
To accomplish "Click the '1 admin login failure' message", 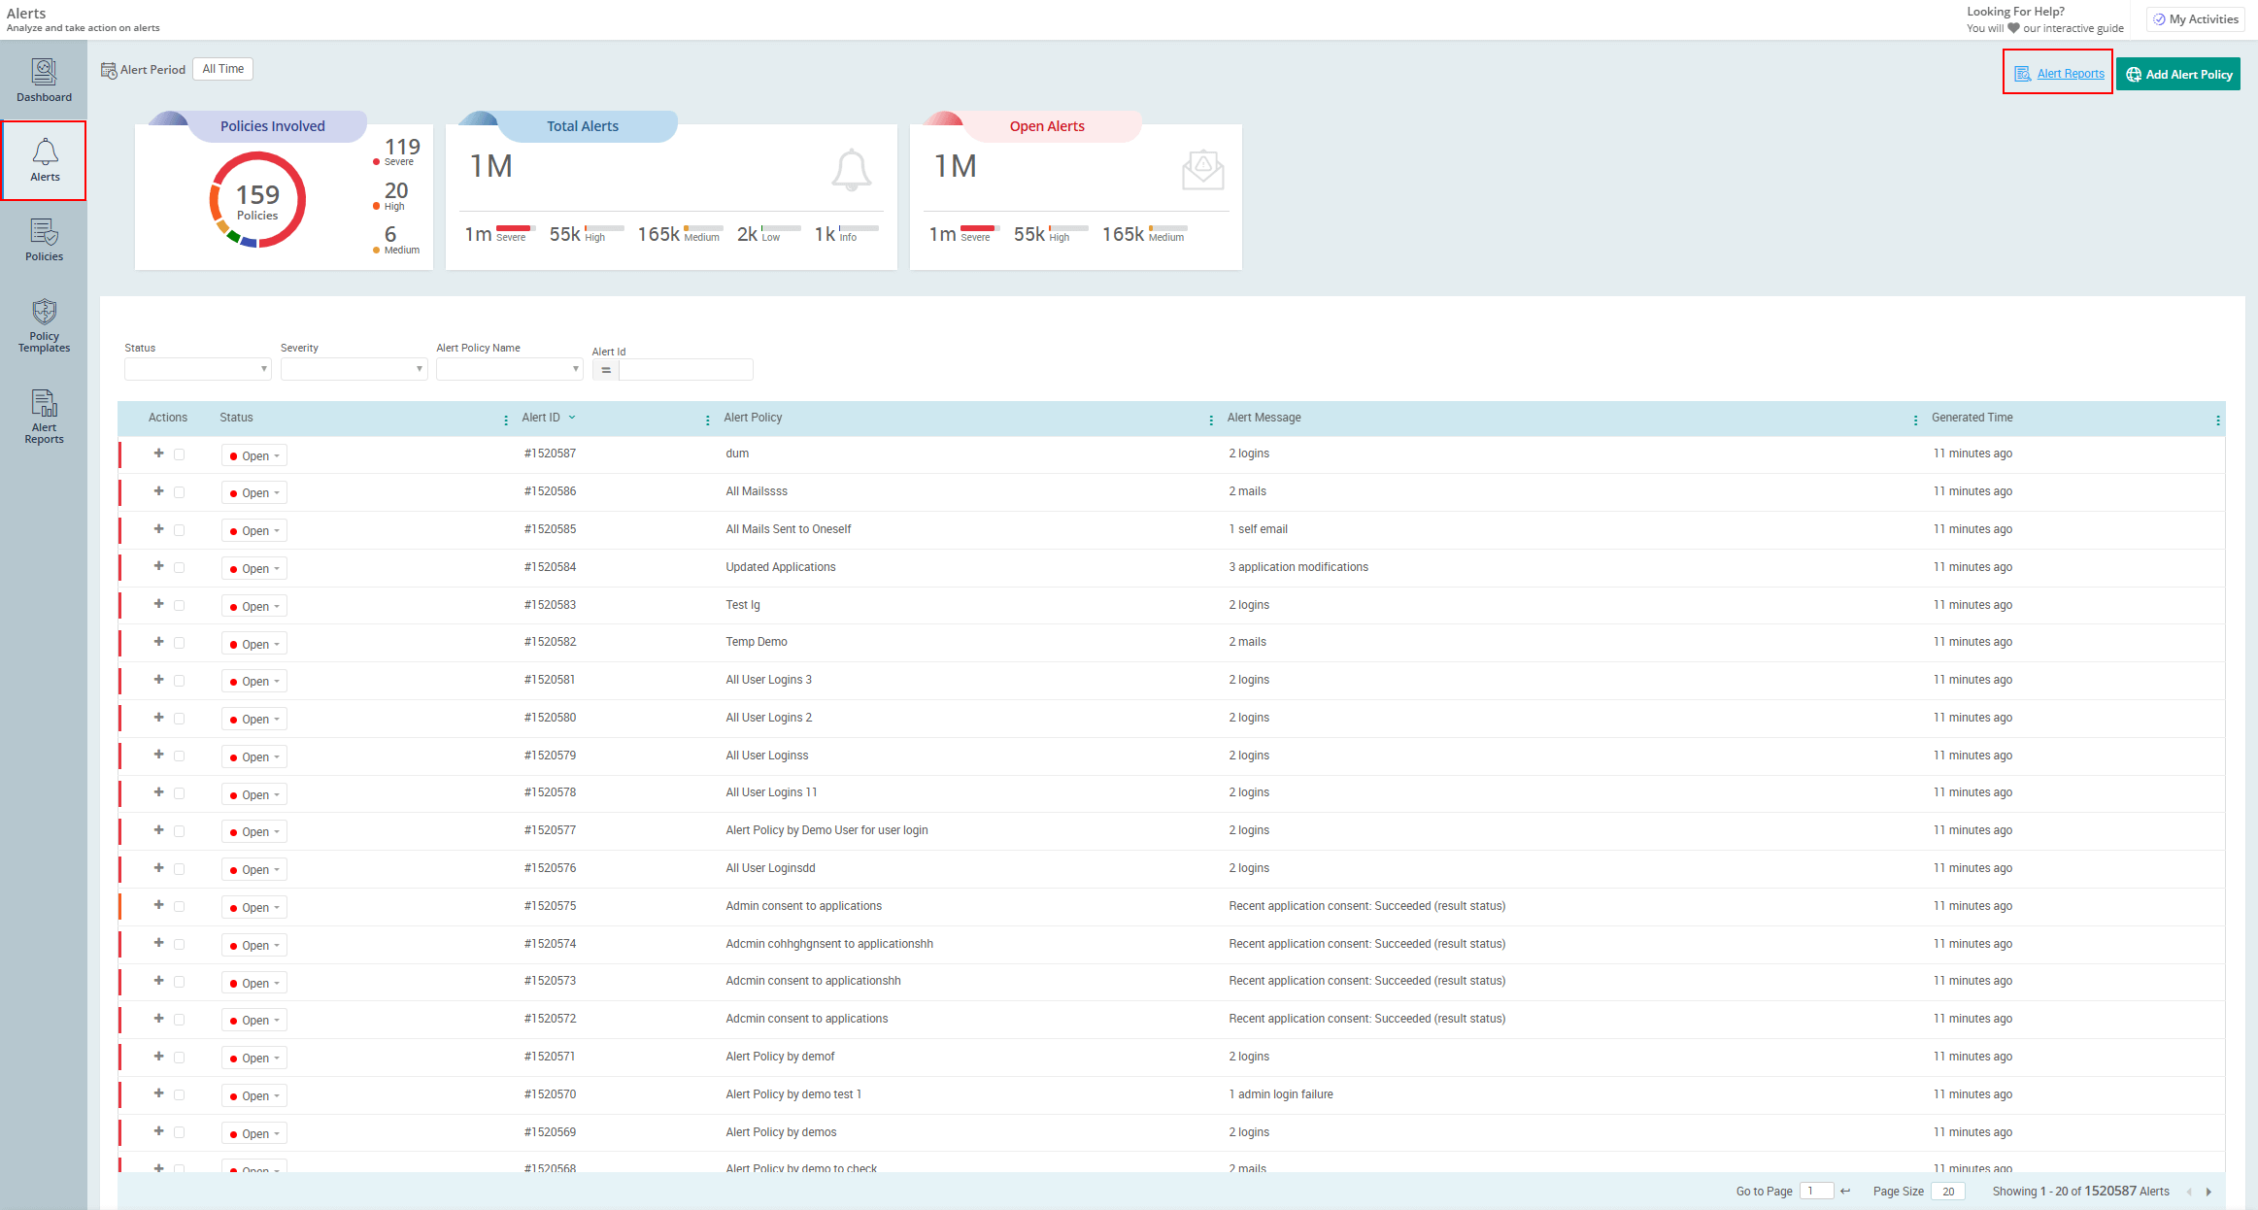I will tap(1280, 1094).
